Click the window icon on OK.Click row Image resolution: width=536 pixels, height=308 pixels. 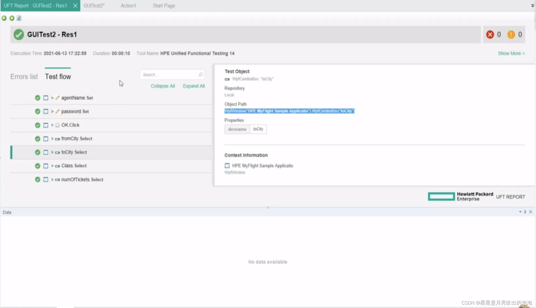pos(46,125)
